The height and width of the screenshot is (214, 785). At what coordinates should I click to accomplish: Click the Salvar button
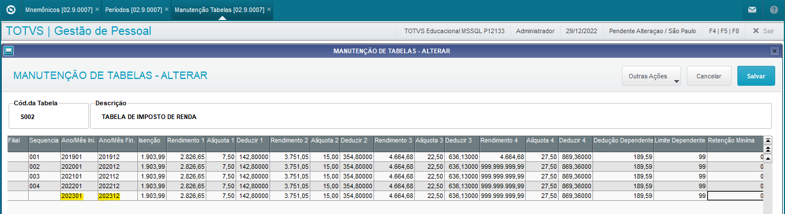pyautogui.click(x=756, y=76)
